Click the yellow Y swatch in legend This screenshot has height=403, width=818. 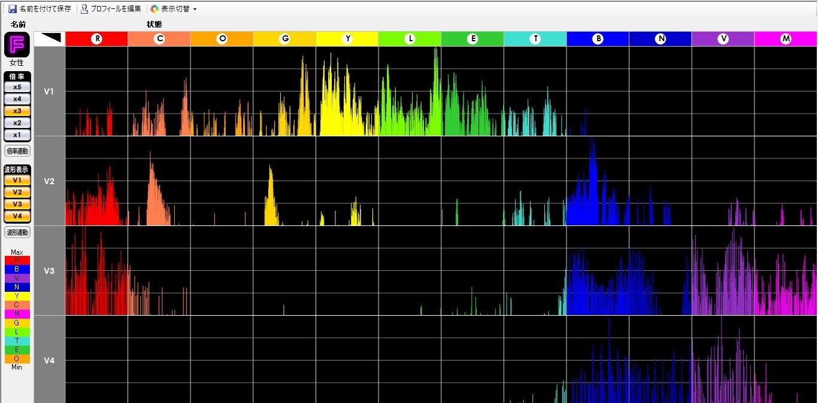pos(17,296)
